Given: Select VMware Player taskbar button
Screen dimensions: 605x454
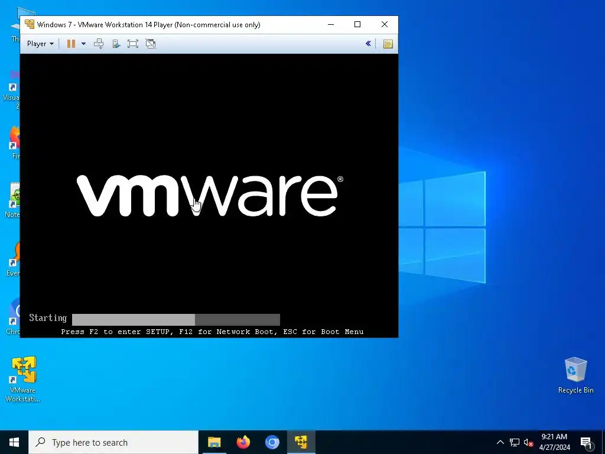Looking at the screenshot, I should [x=301, y=442].
